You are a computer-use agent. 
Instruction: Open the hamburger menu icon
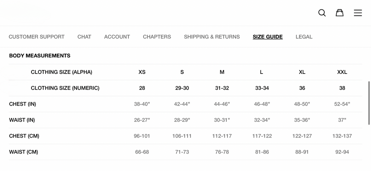(358, 13)
